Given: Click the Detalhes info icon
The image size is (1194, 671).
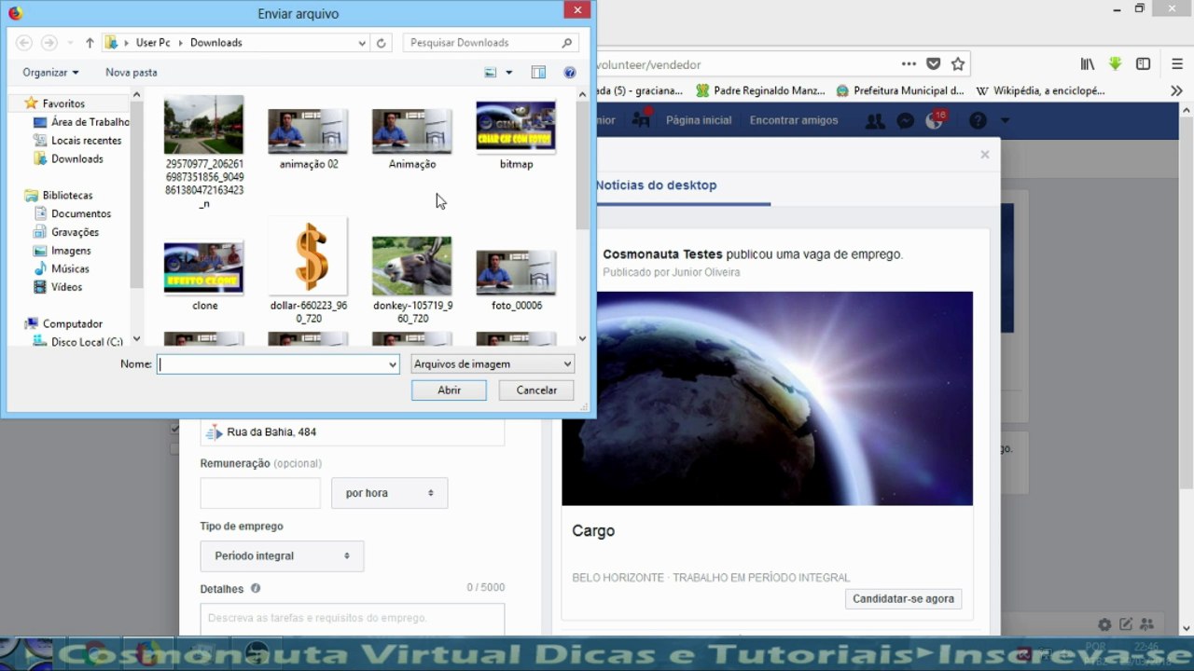Looking at the screenshot, I should [256, 589].
